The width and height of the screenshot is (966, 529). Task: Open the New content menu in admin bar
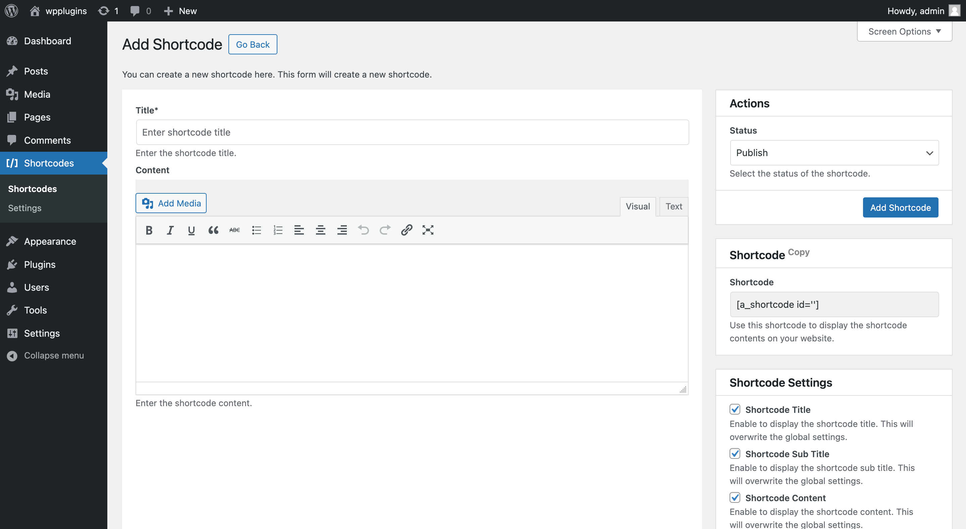point(181,11)
